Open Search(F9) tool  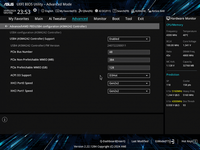tap(121, 11)
